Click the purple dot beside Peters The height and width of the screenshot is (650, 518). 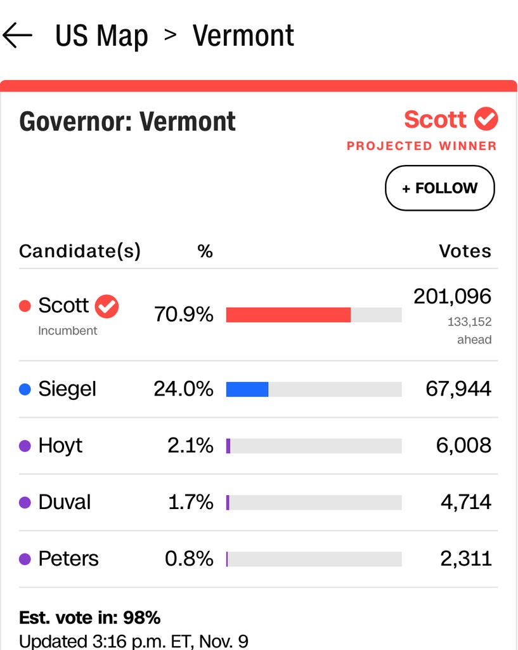tap(25, 559)
